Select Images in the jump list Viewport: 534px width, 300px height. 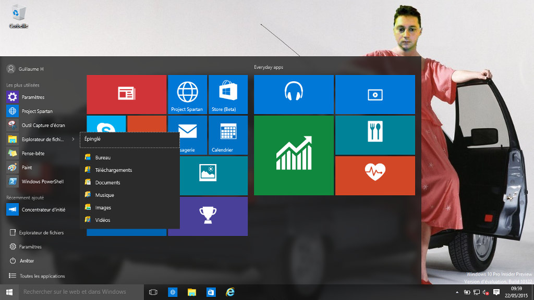(130, 207)
